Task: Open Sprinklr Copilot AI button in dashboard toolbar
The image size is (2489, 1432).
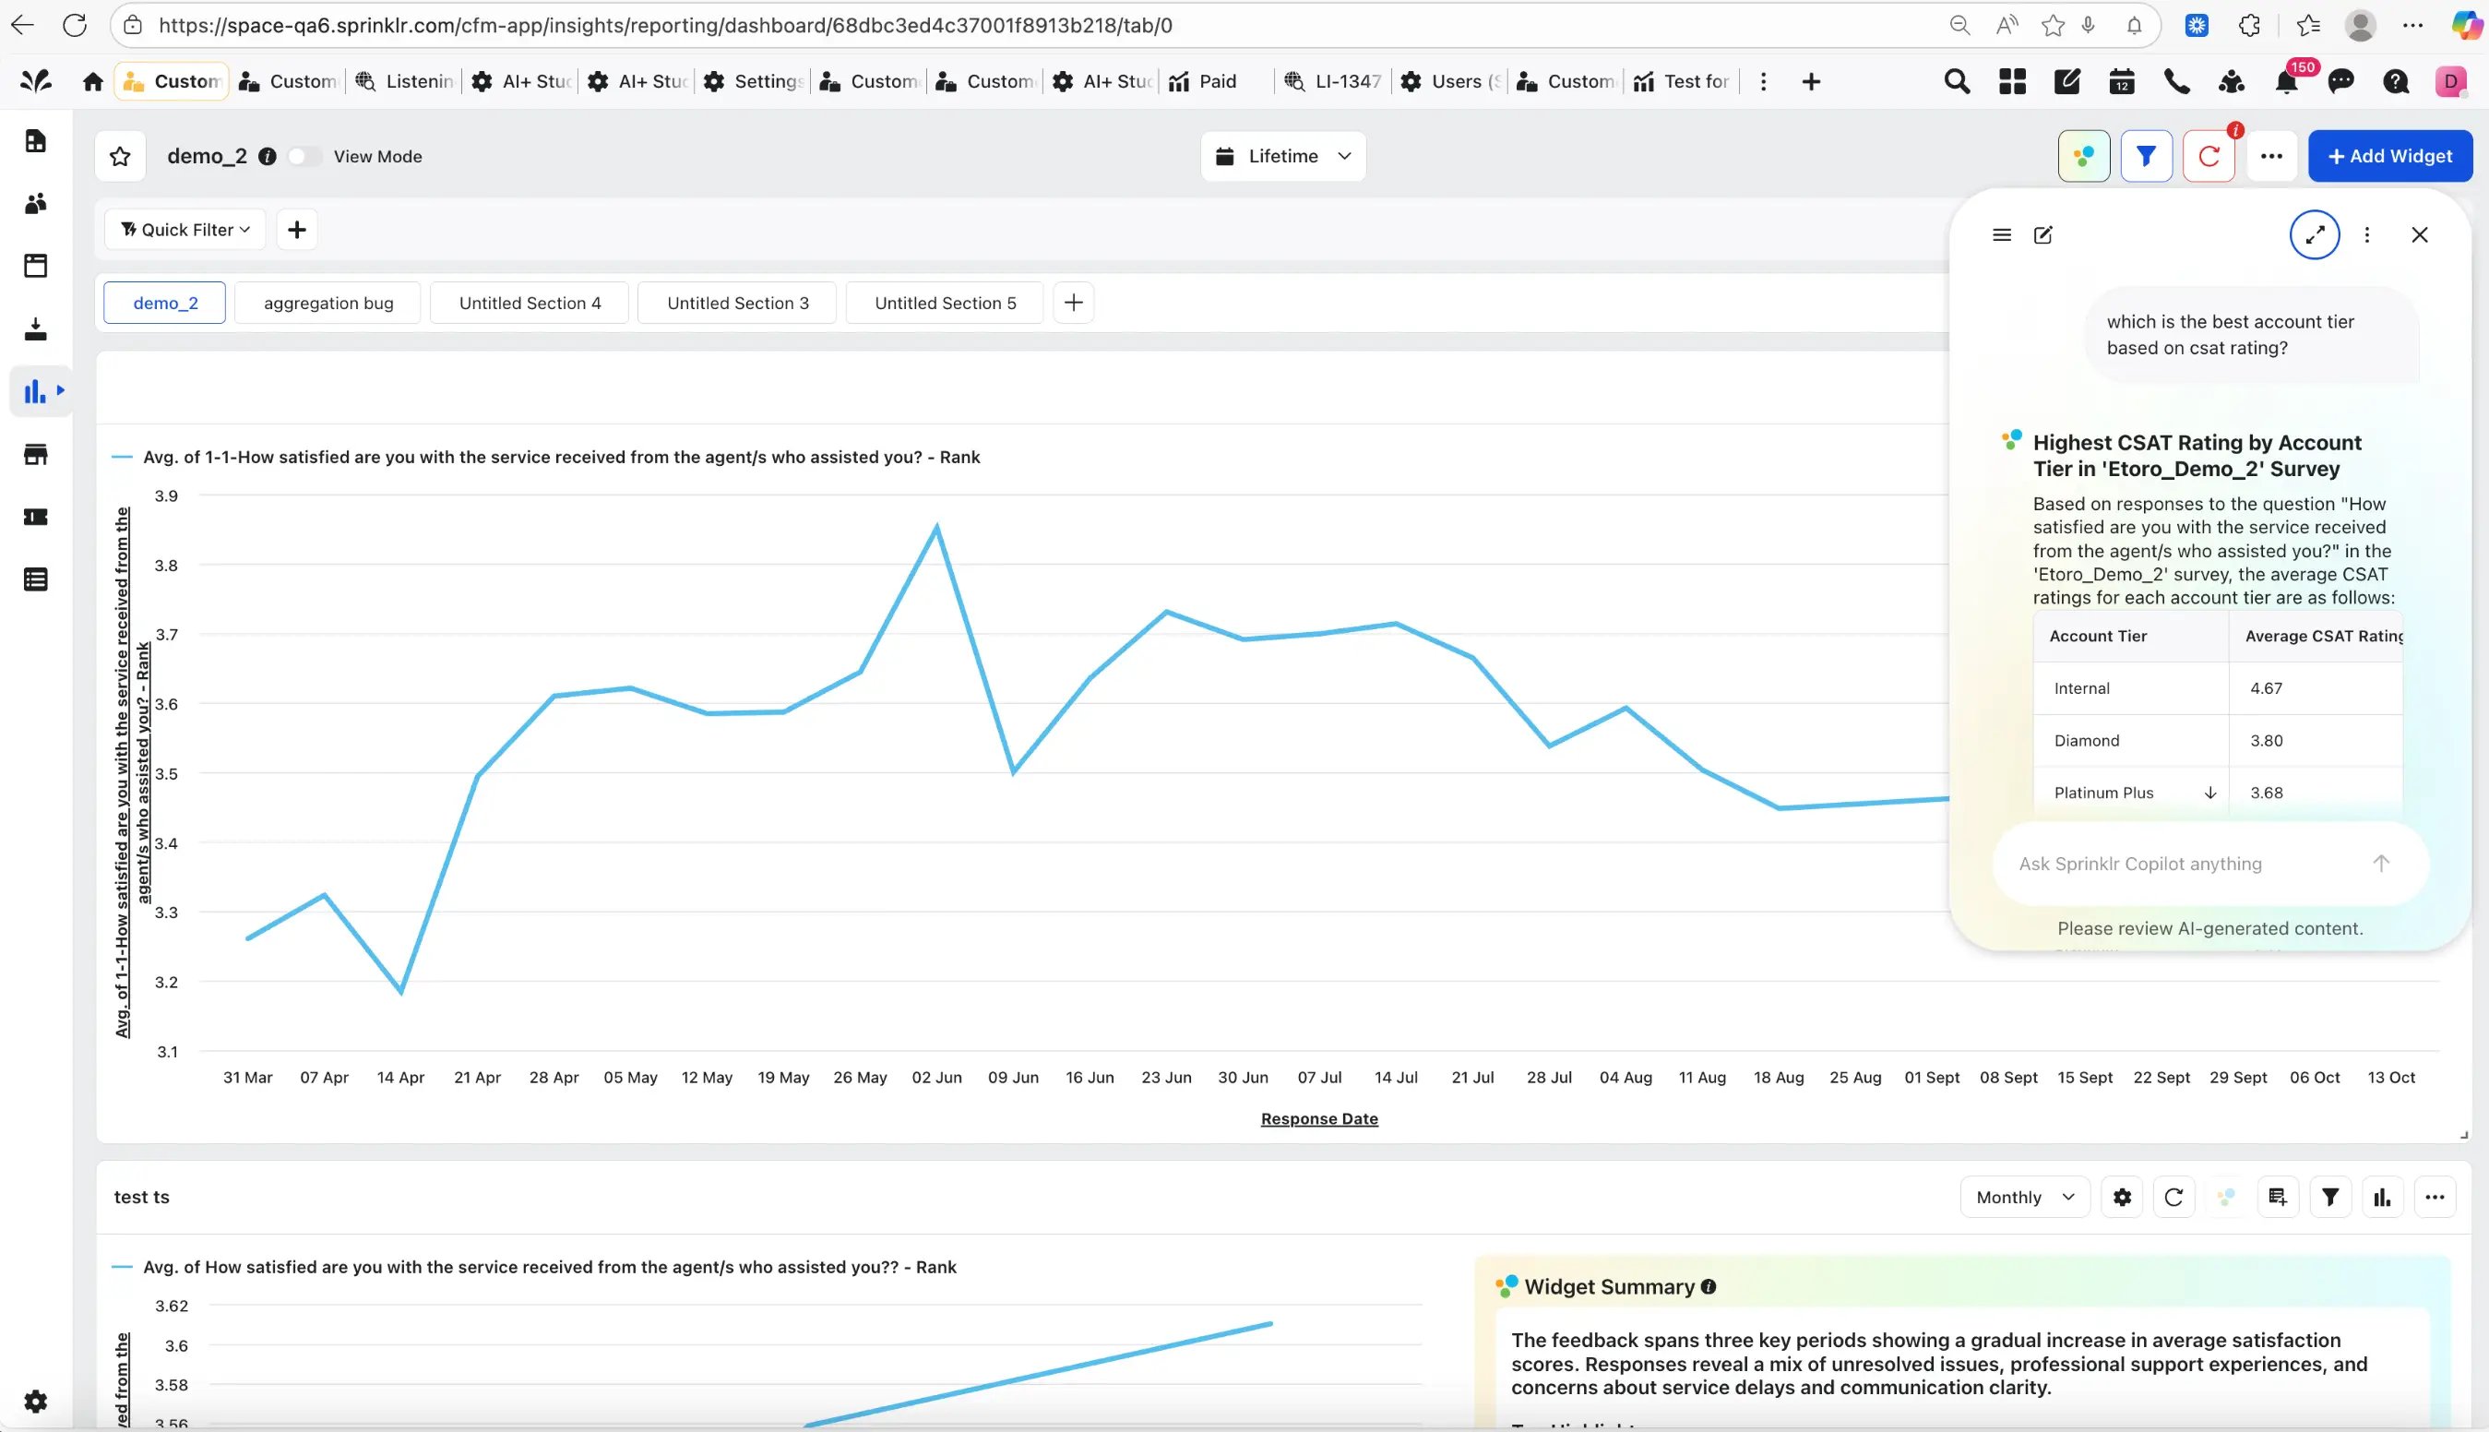Action: point(2084,156)
